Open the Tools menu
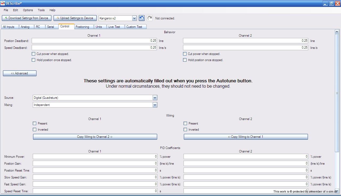The height and width of the screenshot is (196, 341). coord(41,10)
